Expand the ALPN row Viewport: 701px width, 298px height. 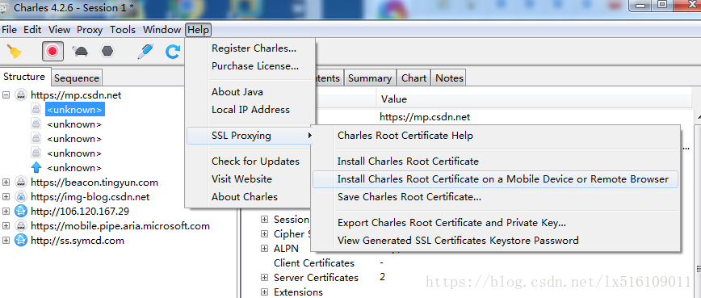[x=265, y=249]
